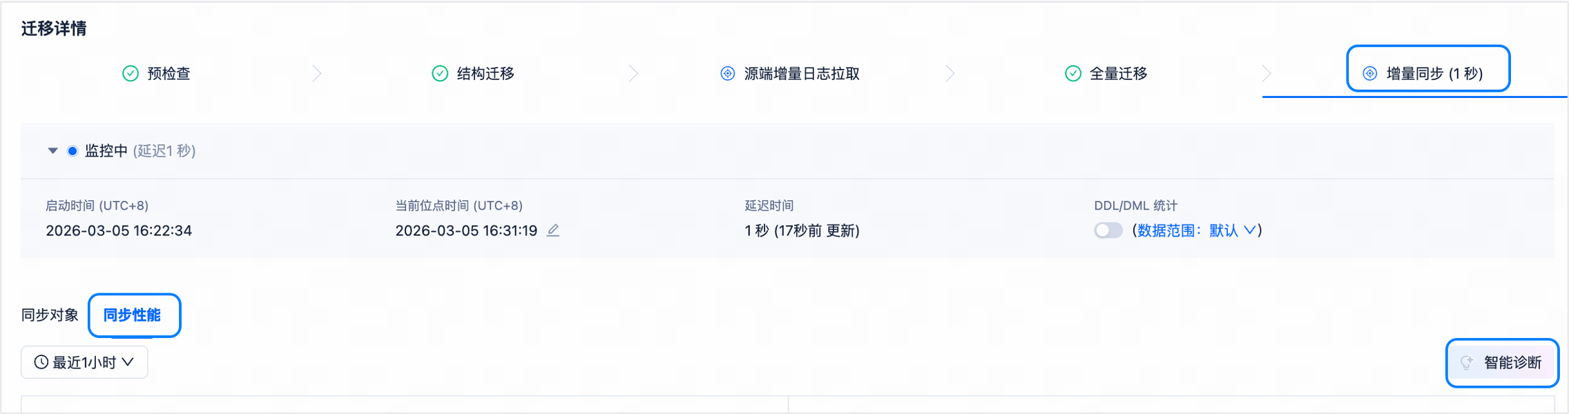Screen dimensions: 1569x414
Task: Enable the DDL/DML 统计 toggle switch
Action: 1108,230
